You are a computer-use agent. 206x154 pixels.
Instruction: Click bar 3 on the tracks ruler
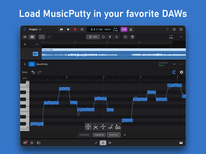pyautogui.click(x=107, y=42)
